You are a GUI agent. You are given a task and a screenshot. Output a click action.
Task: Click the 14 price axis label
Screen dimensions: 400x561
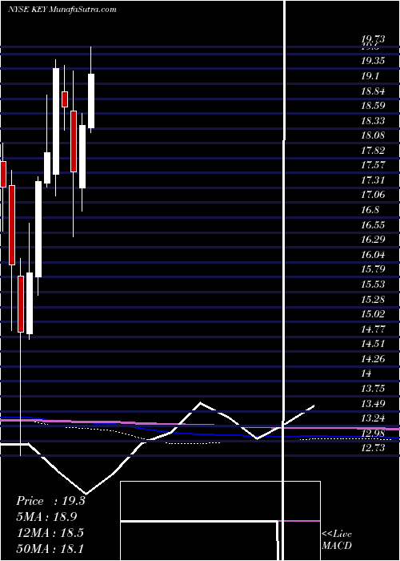tap(366, 373)
